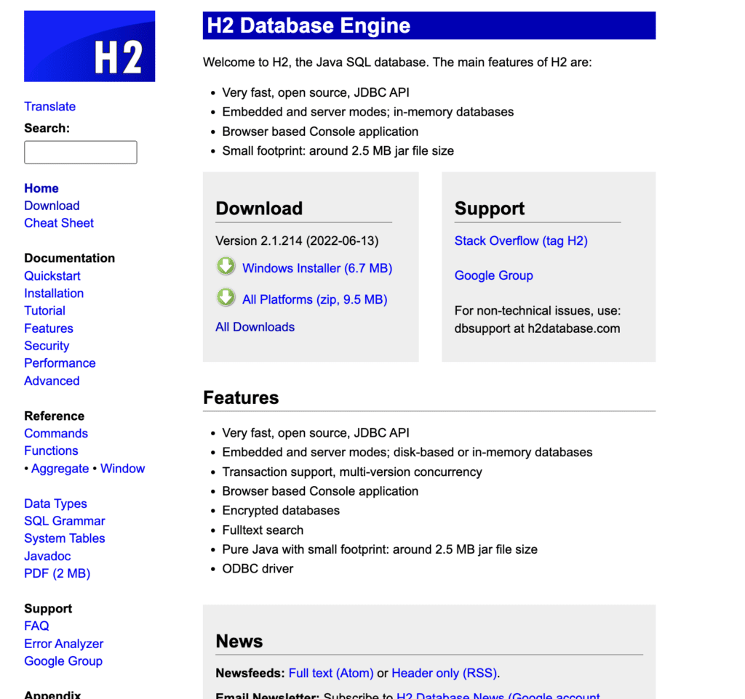Launch the Error Analyzer
The image size is (745, 699).
[63, 644]
